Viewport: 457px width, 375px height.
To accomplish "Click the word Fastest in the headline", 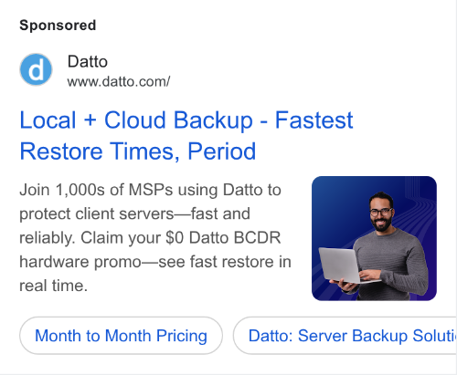I will (314, 120).
